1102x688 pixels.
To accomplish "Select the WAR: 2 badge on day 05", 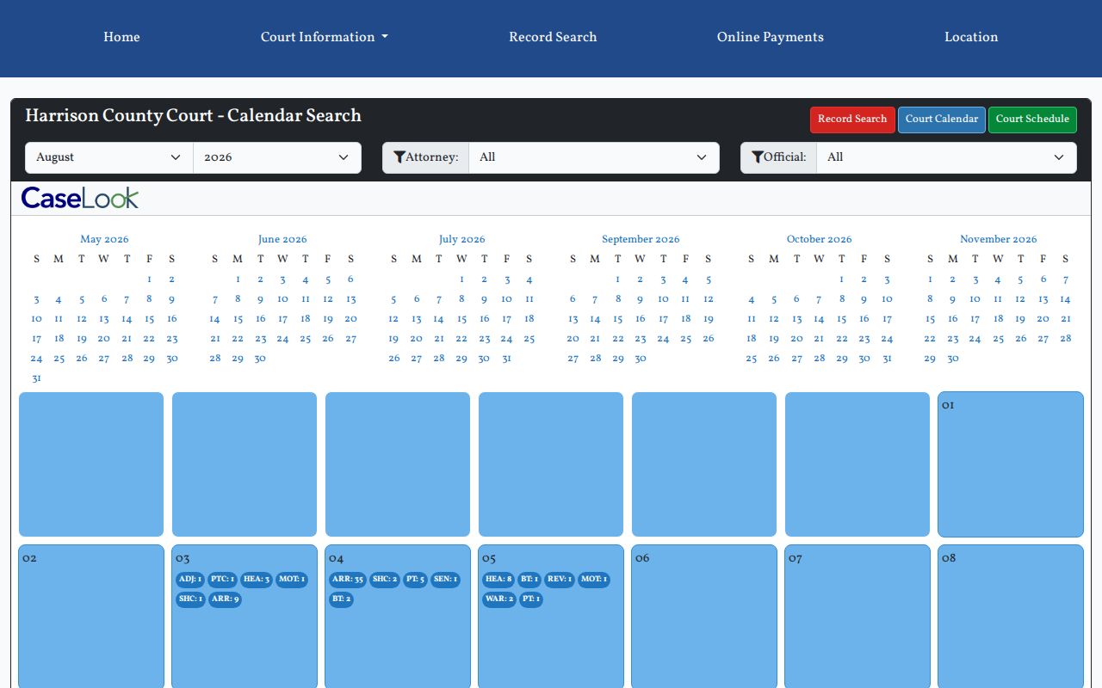I will click(x=499, y=599).
